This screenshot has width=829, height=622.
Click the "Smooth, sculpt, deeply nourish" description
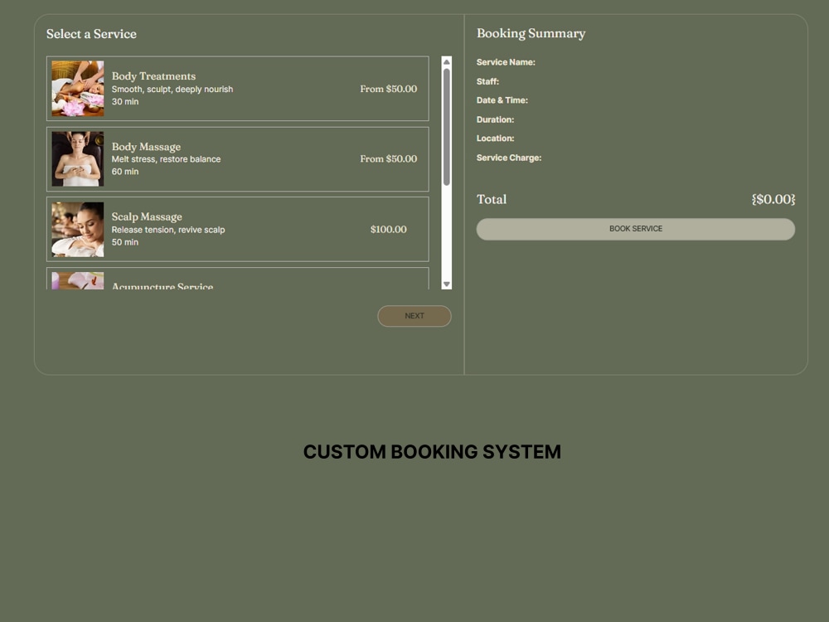tap(172, 89)
